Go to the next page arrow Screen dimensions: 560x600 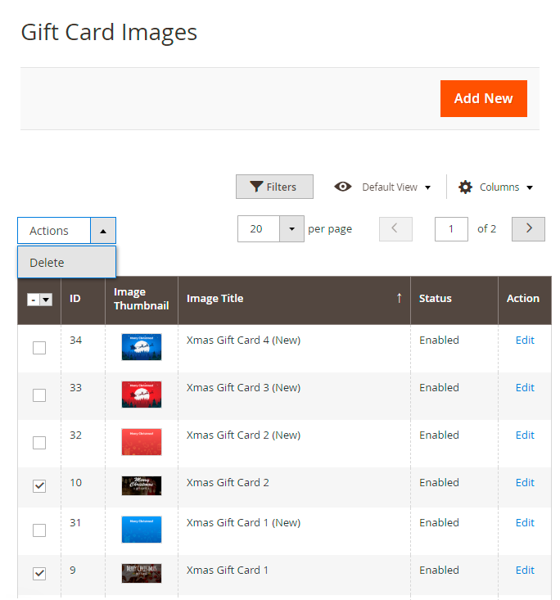coord(528,229)
